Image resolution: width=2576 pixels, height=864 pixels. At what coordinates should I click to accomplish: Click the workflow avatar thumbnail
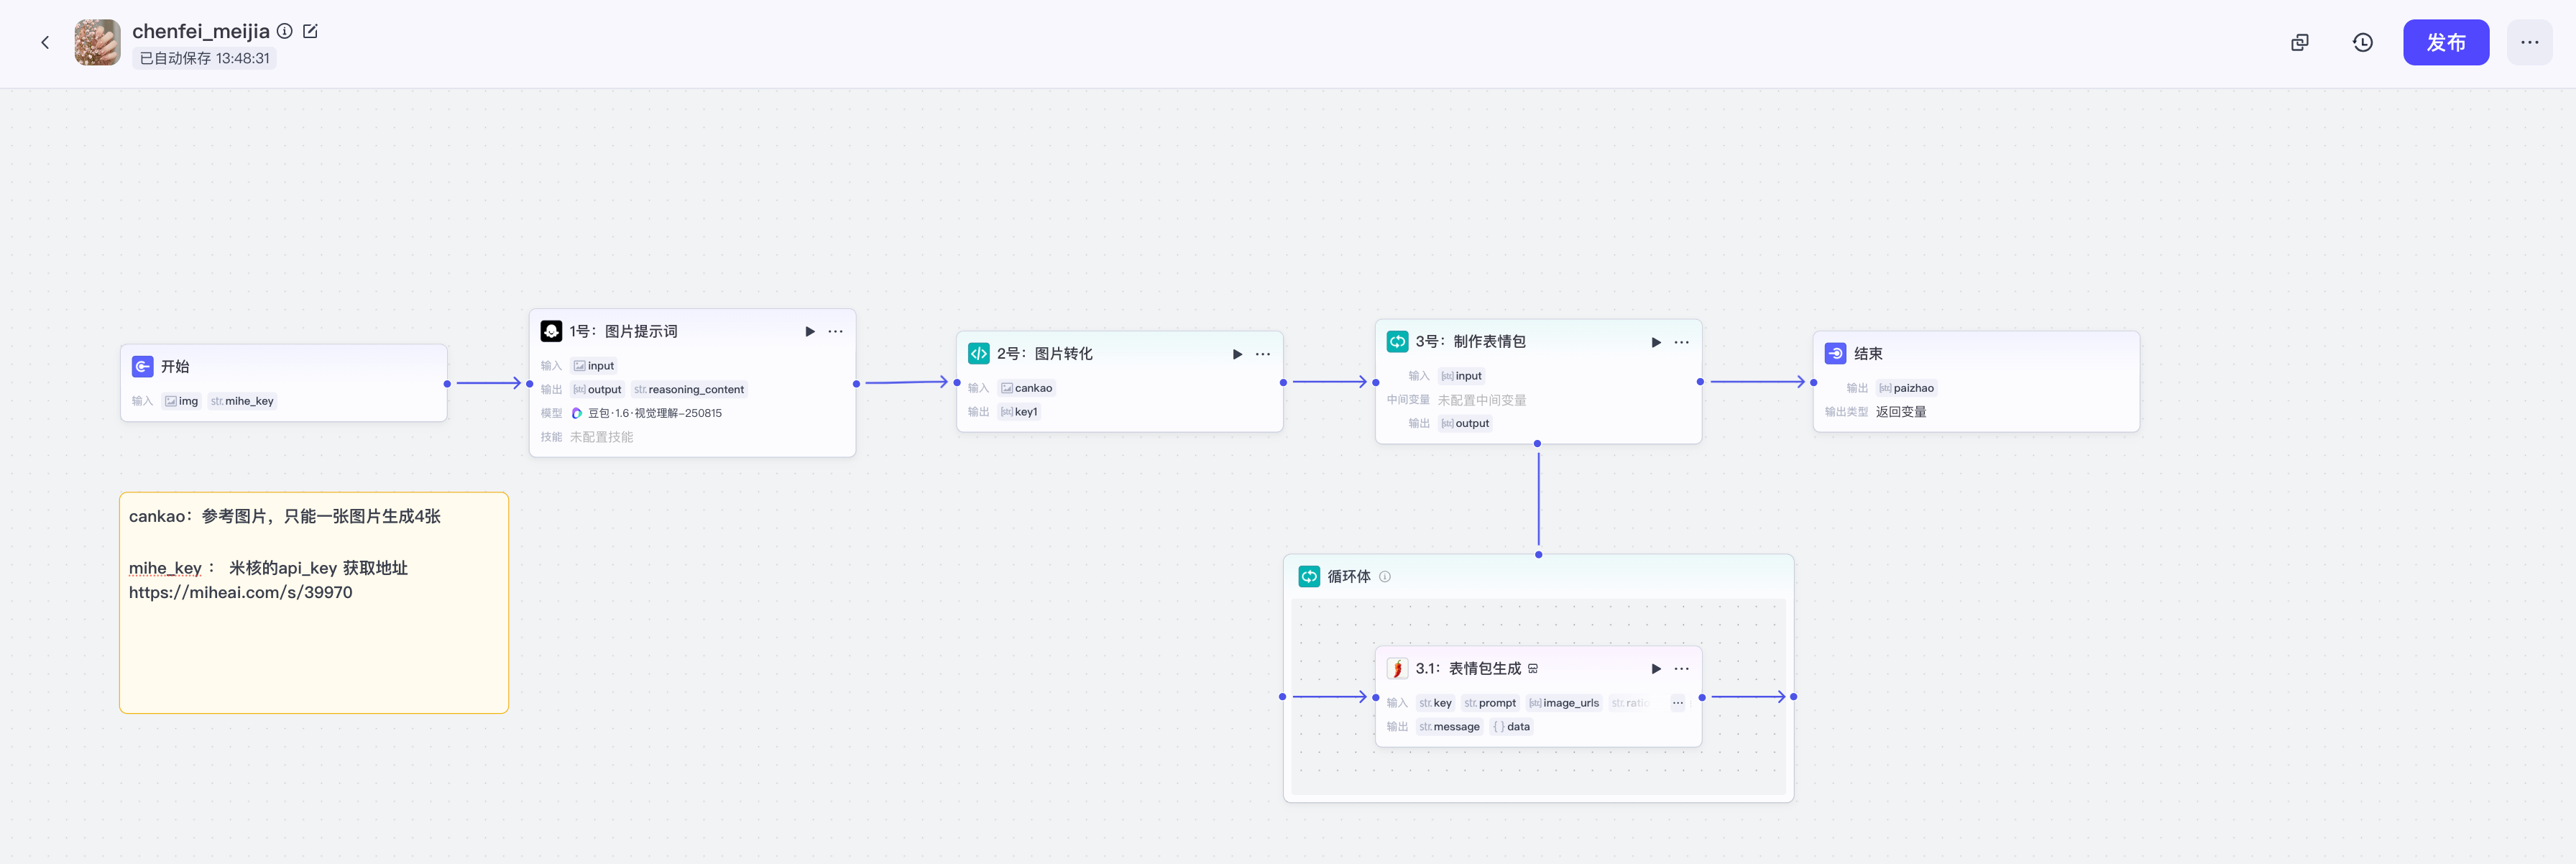click(97, 42)
